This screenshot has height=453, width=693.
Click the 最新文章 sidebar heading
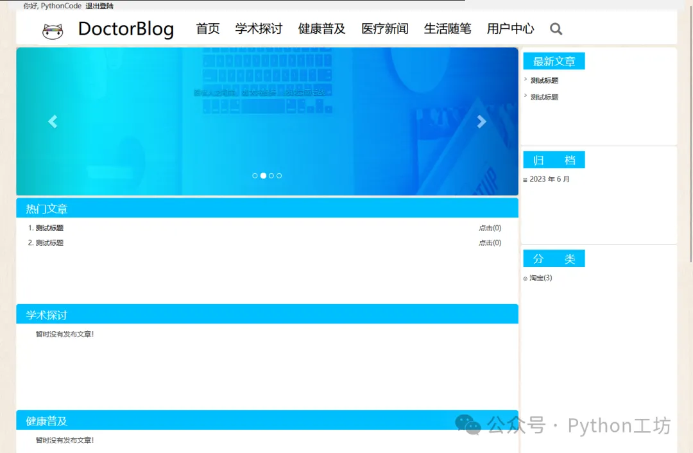tap(554, 61)
